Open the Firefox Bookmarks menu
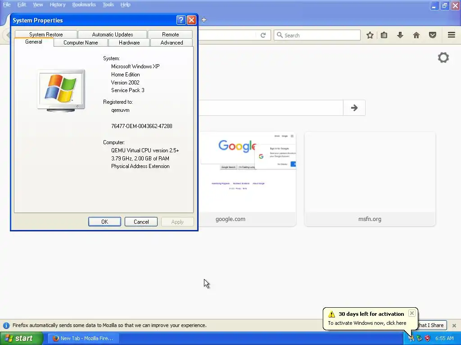461x345 pixels. pyautogui.click(x=84, y=4)
